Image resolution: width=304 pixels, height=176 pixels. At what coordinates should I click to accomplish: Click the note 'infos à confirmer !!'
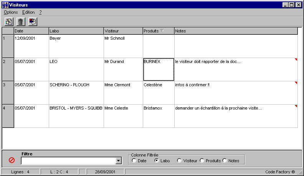click(192, 85)
